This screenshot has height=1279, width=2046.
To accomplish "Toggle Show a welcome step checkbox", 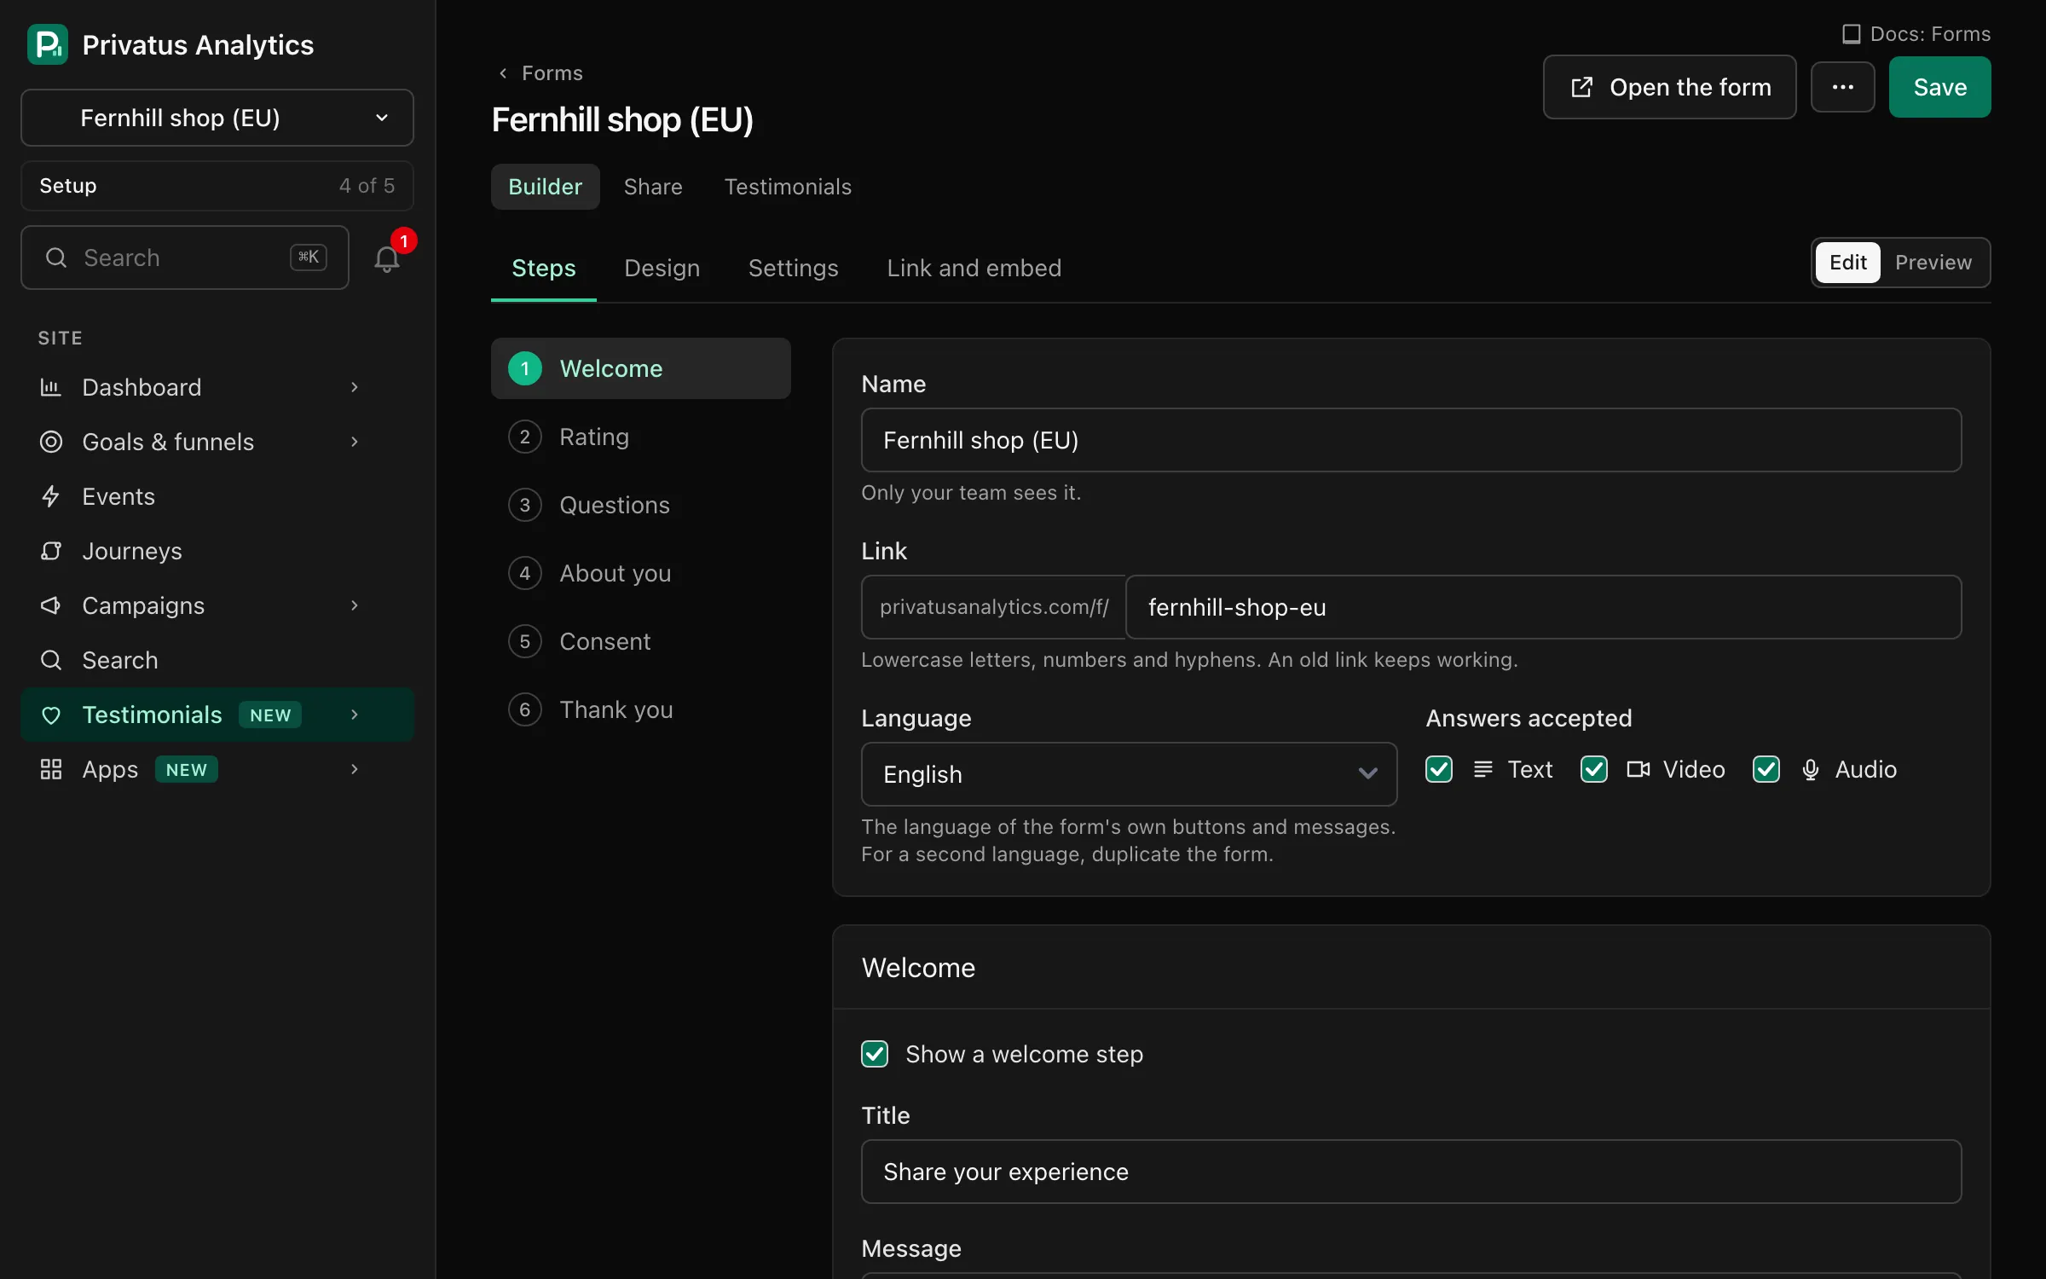I will (x=875, y=1054).
